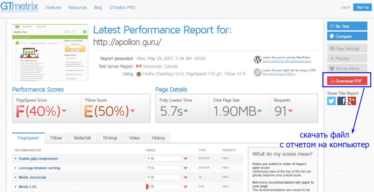Click the Log In link
Viewport: 374px width, 192px height.
(x=346, y=7)
